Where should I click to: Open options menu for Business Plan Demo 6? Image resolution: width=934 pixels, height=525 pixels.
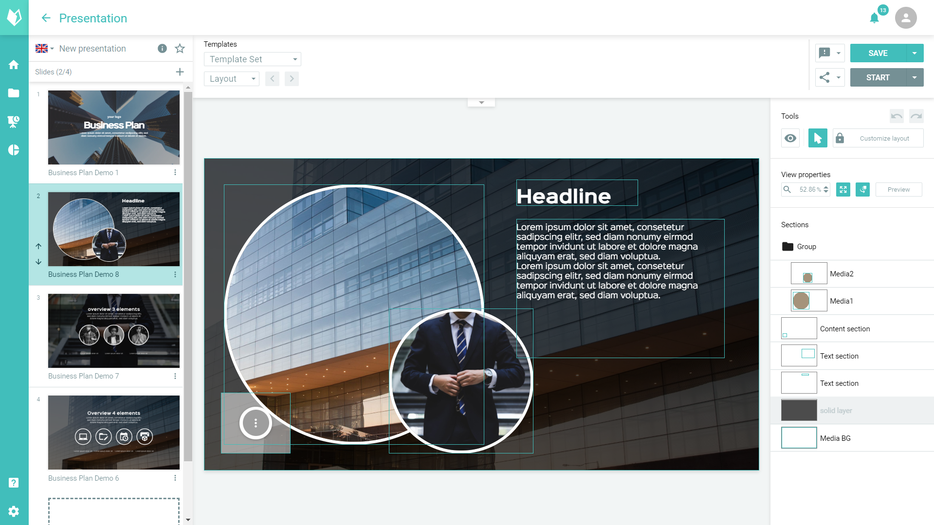click(175, 478)
